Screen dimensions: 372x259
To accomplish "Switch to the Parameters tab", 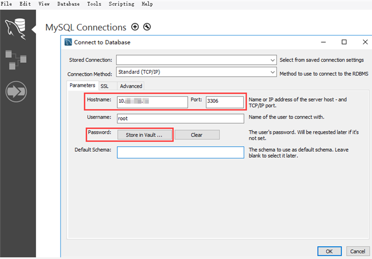I will [x=82, y=86].
